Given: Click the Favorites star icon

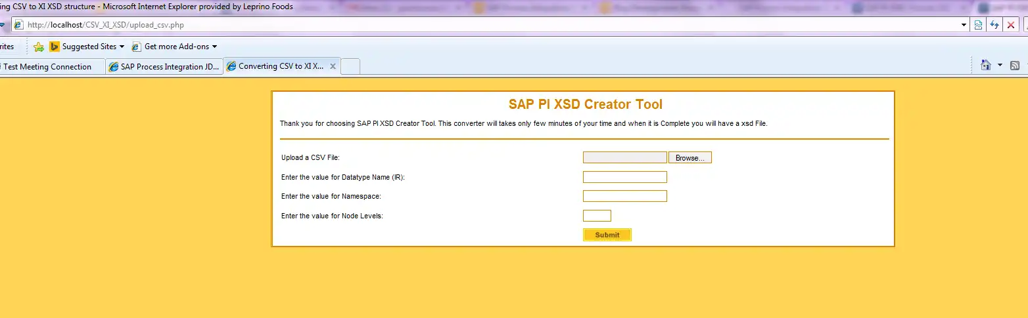Looking at the screenshot, I should tap(39, 47).
